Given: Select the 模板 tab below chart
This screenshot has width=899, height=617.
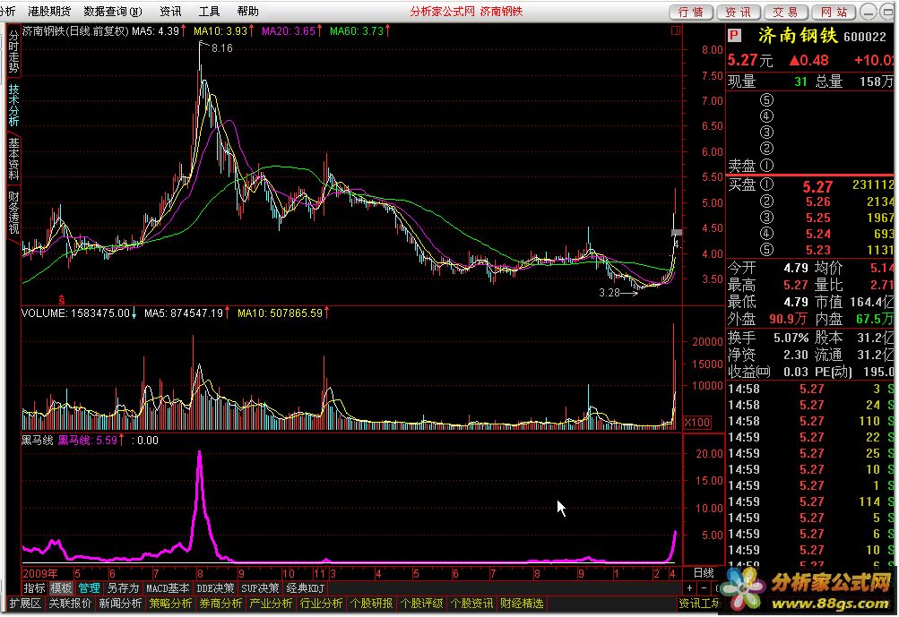Looking at the screenshot, I should [x=61, y=587].
